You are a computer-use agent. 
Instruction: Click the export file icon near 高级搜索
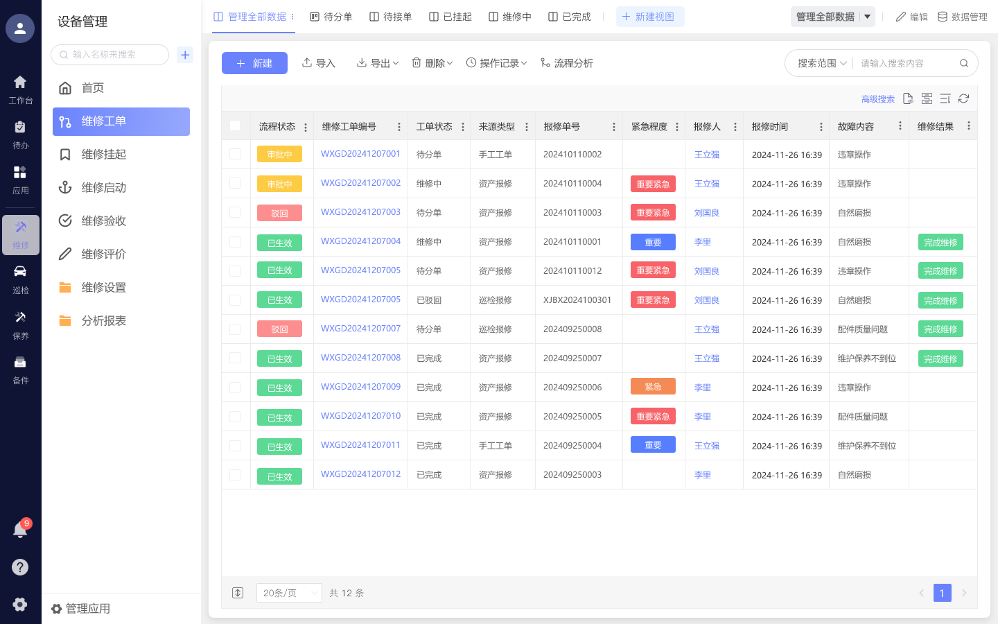tap(908, 98)
